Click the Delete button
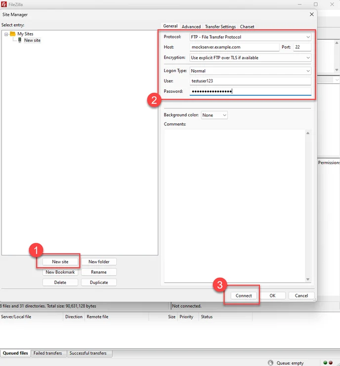The height and width of the screenshot is (366, 340). pos(60,282)
